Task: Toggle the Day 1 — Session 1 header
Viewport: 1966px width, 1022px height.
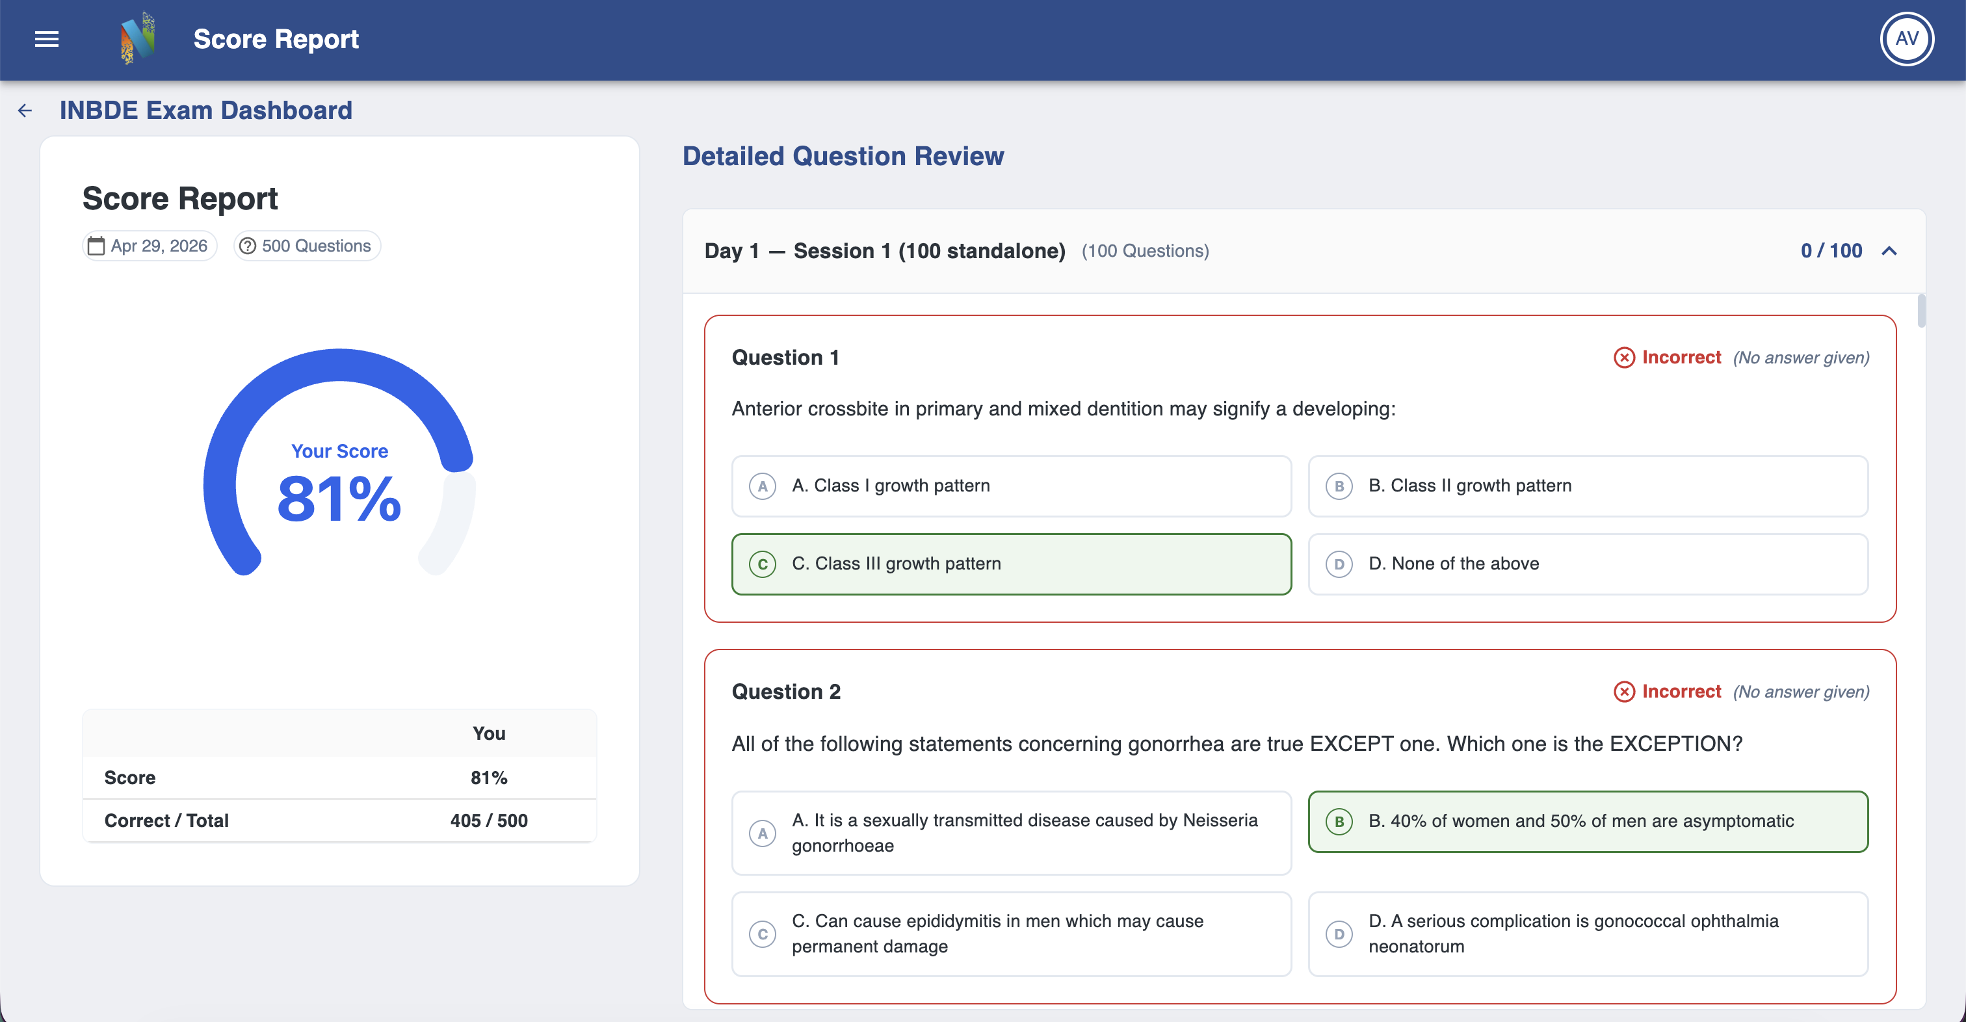Action: click(x=1304, y=251)
